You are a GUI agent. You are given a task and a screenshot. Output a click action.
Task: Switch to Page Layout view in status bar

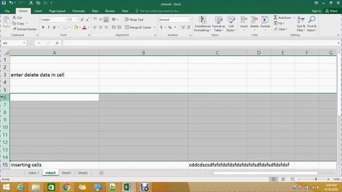click(283, 179)
